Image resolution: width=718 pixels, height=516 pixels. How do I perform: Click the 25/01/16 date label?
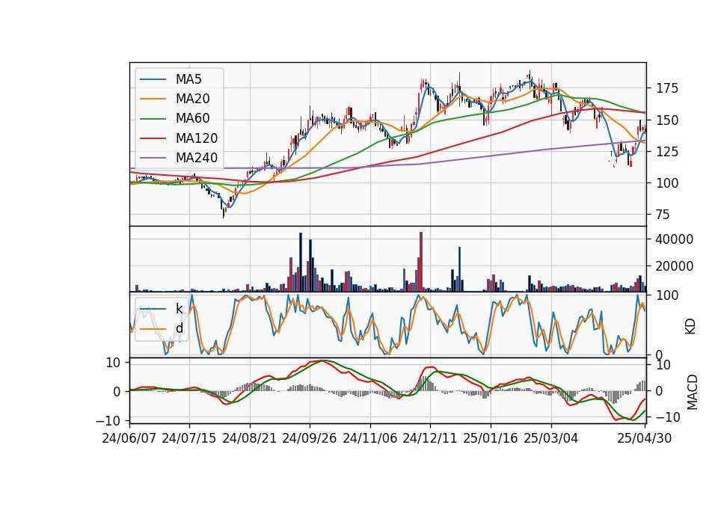coord(491,439)
